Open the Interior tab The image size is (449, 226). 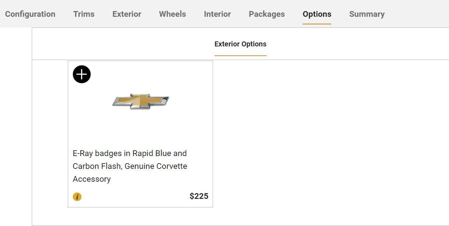217,14
